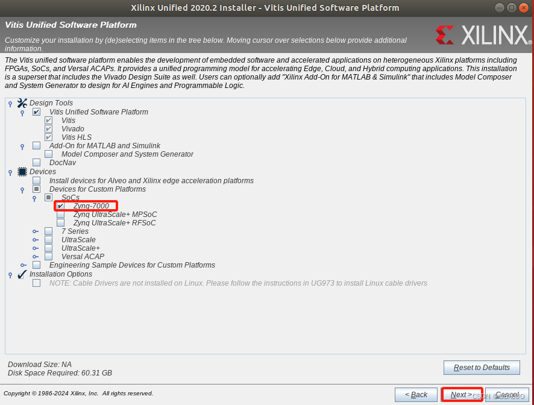Uncheck the Zynq-7000 device
Viewport: 534px width, 405px height.
60,206
